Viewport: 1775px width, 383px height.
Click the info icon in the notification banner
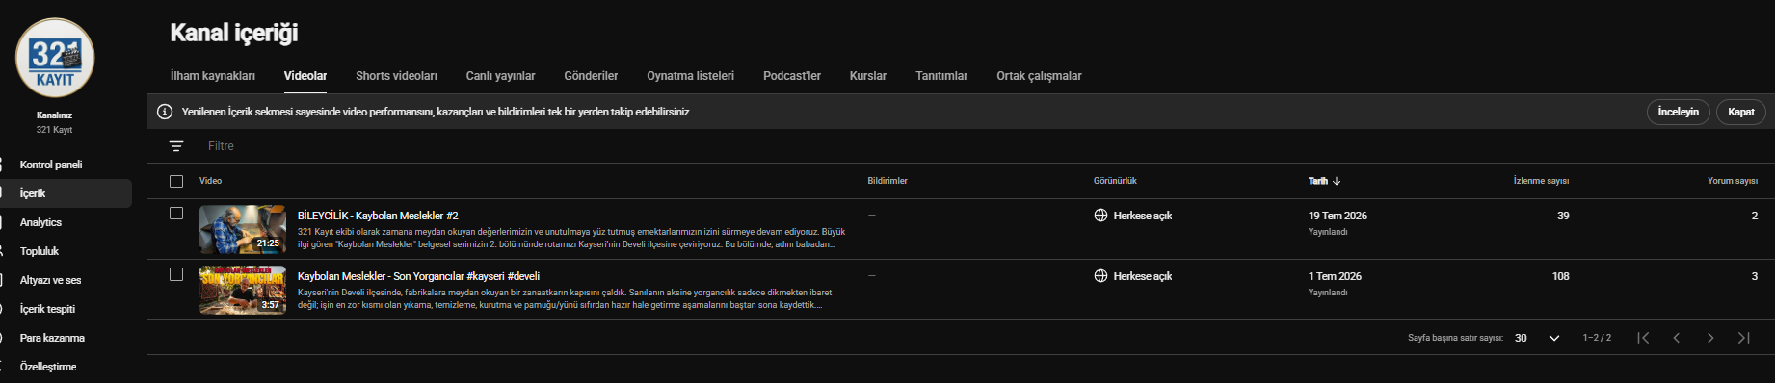[x=165, y=112]
